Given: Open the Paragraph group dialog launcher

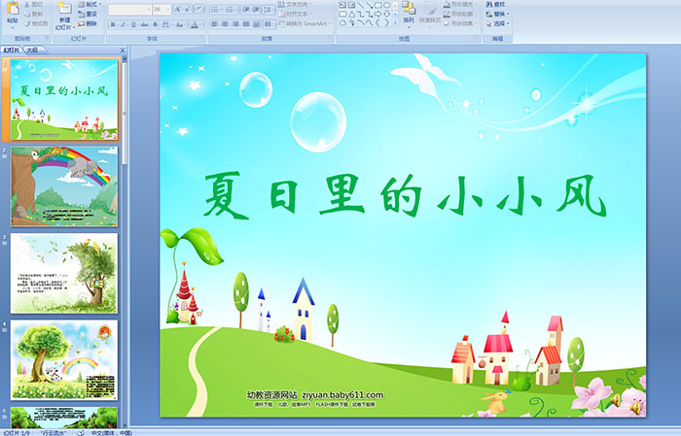Looking at the screenshot, I should click(331, 38).
